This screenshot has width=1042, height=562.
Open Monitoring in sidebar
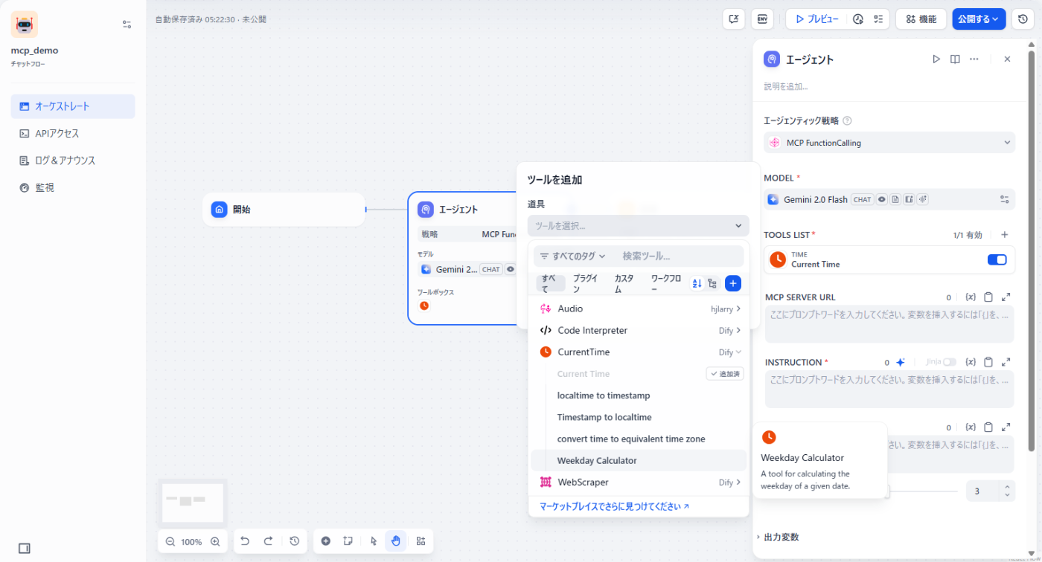pyautogui.click(x=73, y=188)
